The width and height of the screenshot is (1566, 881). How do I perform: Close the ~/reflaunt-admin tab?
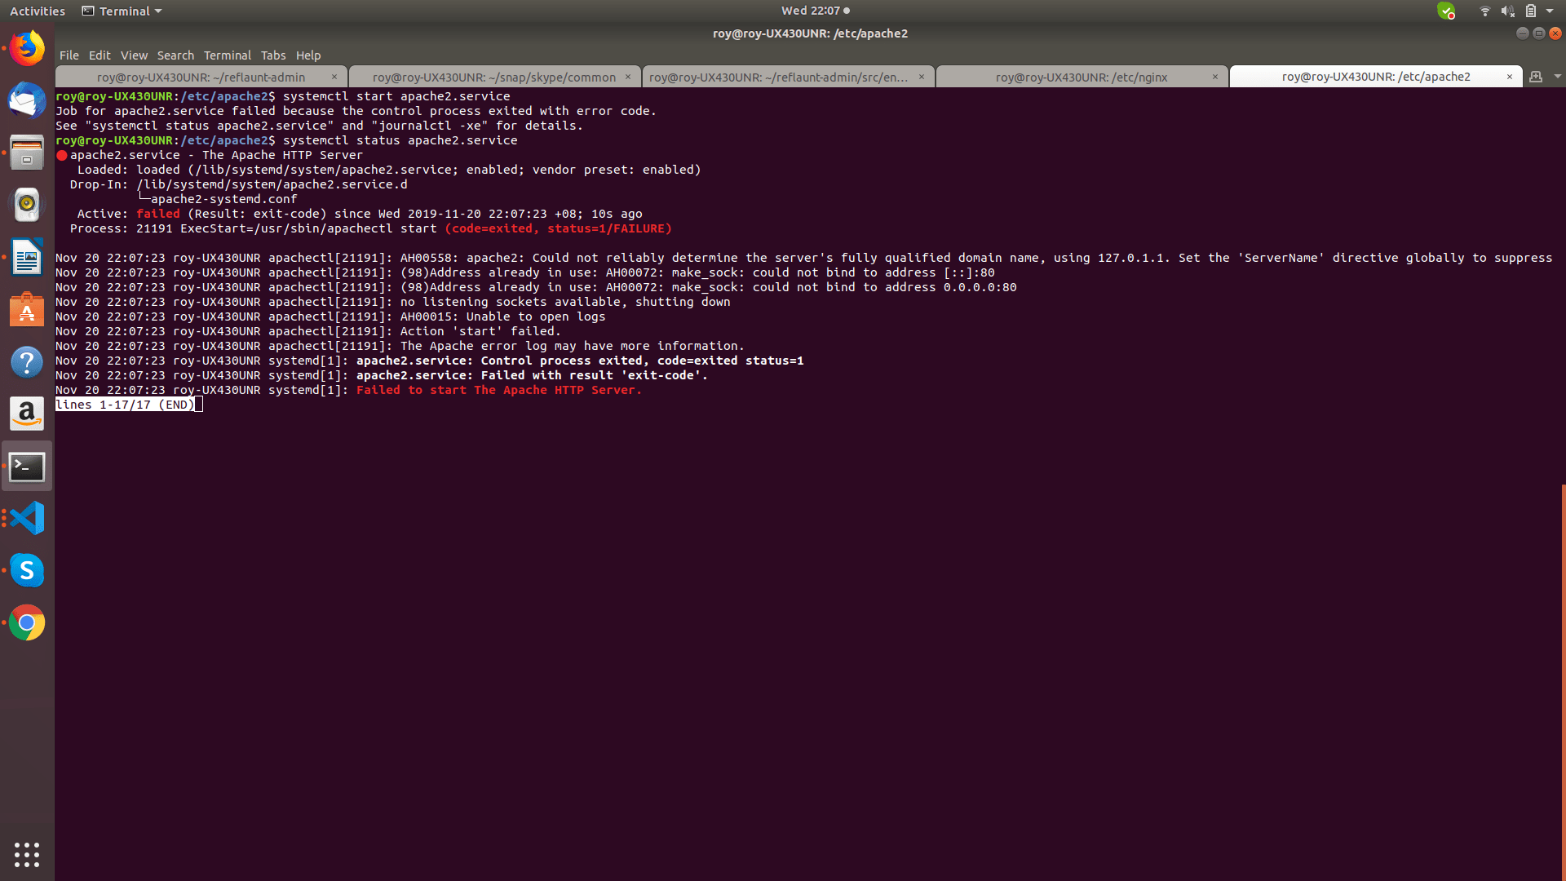pyautogui.click(x=334, y=77)
